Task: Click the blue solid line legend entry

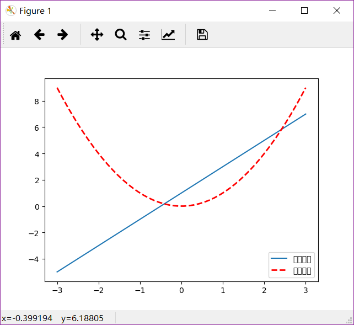Action: tap(291, 259)
